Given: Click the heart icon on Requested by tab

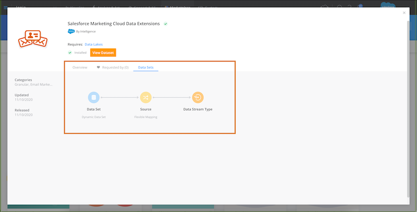Looking at the screenshot, I should click(x=99, y=68).
